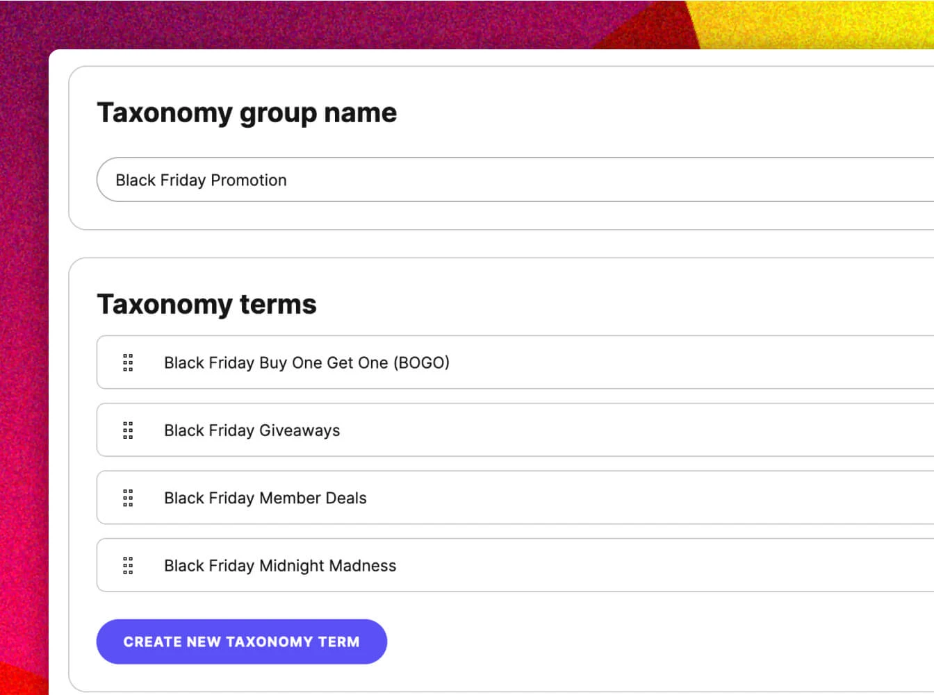Click the Taxonomy group name heading

click(247, 112)
